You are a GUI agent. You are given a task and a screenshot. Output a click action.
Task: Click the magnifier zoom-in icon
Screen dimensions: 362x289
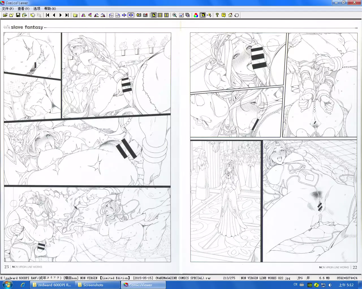pyautogui.click(x=174, y=15)
